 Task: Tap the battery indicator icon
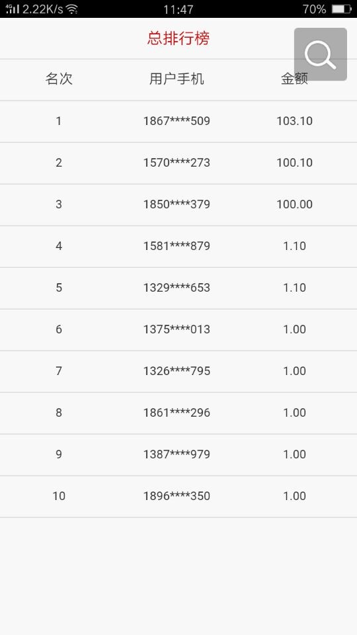341,9
